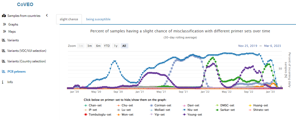Viewport: 296px width, 120px height.
Task: Click the chart icon beside Variants (VOC/VUI selection)
Action: (4, 51)
